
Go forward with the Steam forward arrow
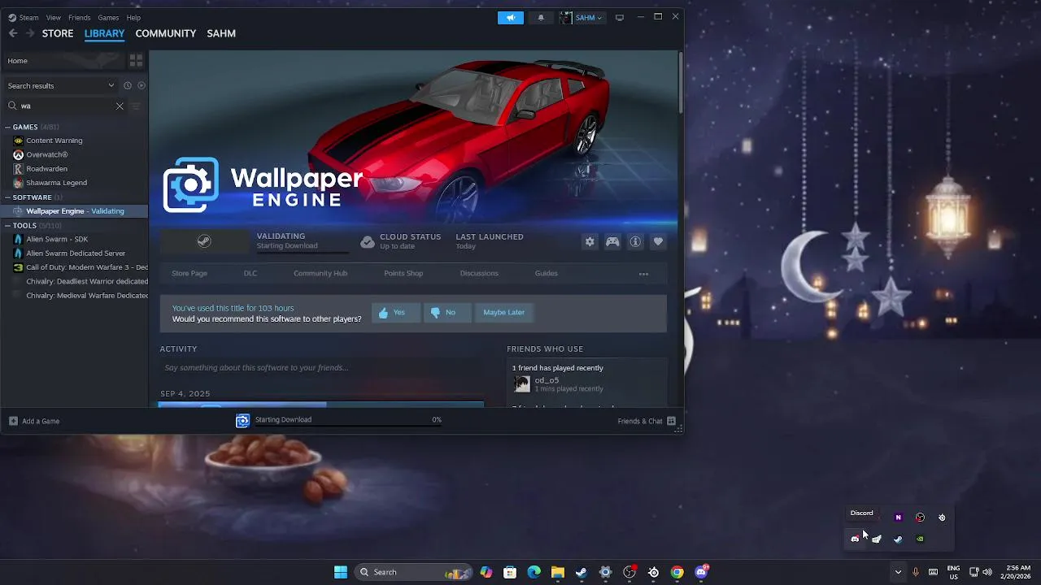[x=30, y=33]
